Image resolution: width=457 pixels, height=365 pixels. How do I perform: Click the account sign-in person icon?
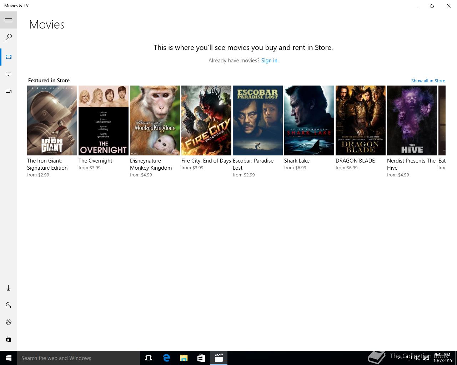tap(9, 305)
